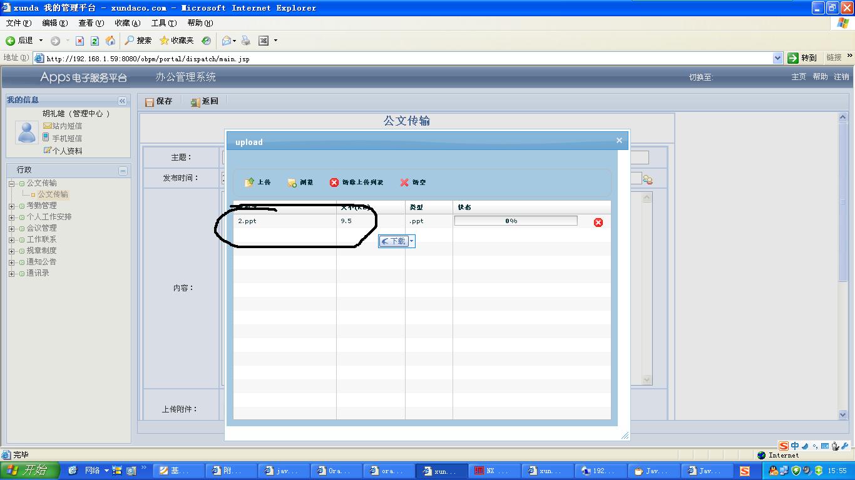Collapse the 我的信息 panel
Image resolution: width=855 pixels, height=480 pixels.
point(122,101)
